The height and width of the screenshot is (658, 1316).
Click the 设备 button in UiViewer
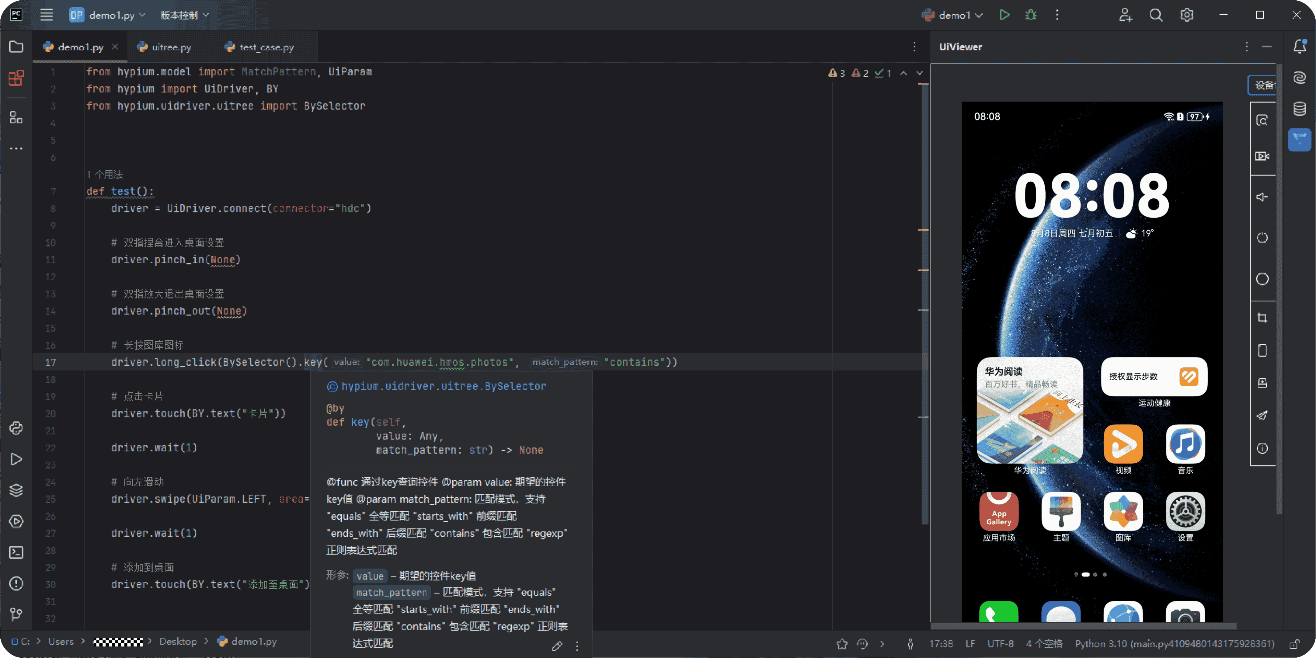pos(1263,85)
